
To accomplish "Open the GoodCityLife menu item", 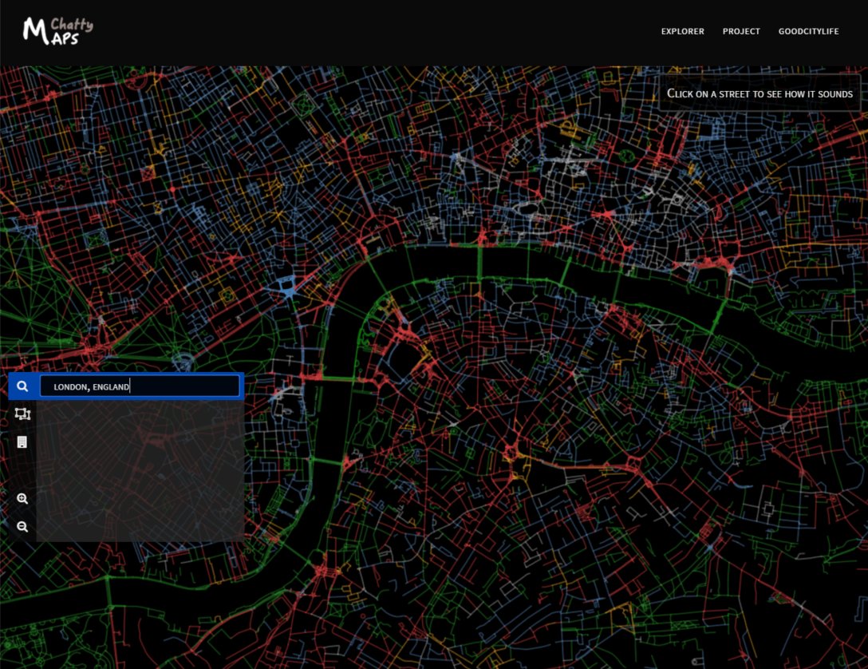I will pos(809,32).
